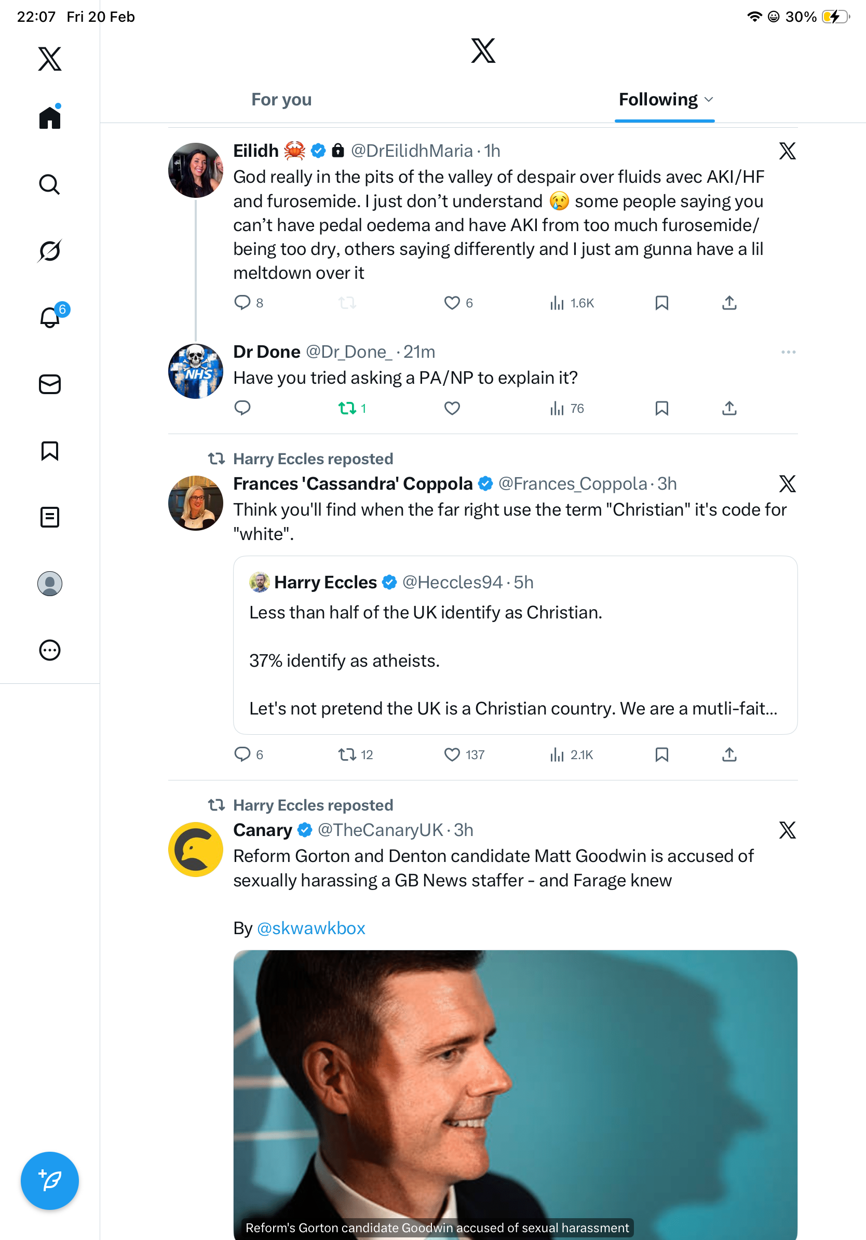Share Eilidh's post via share icon

tap(729, 303)
